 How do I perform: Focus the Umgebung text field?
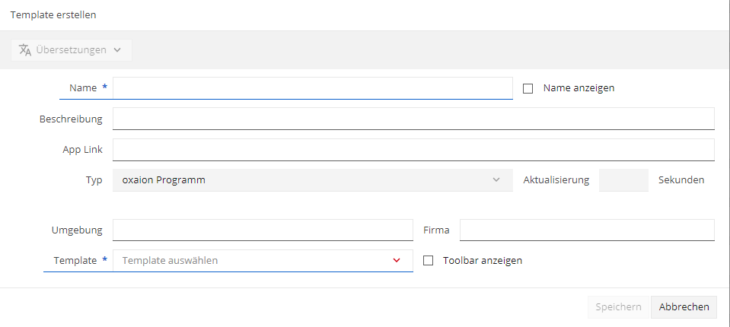pyautogui.click(x=263, y=230)
